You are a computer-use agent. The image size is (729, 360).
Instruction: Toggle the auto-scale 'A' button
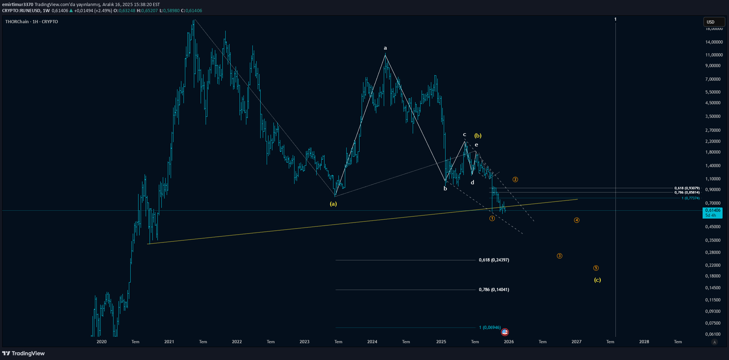714,342
